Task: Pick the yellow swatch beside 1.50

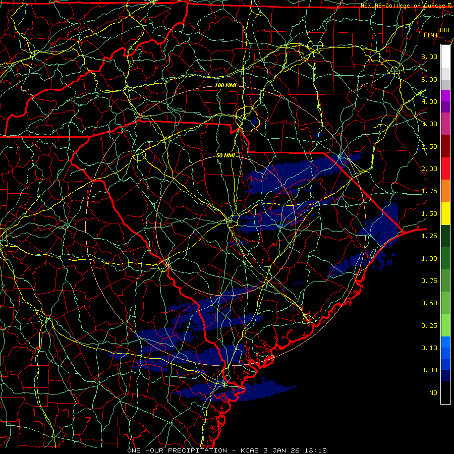Action: (x=445, y=213)
